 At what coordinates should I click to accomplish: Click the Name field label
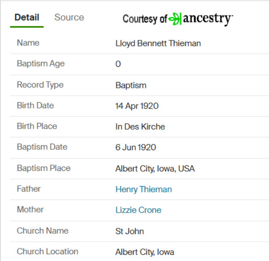pos(28,43)
